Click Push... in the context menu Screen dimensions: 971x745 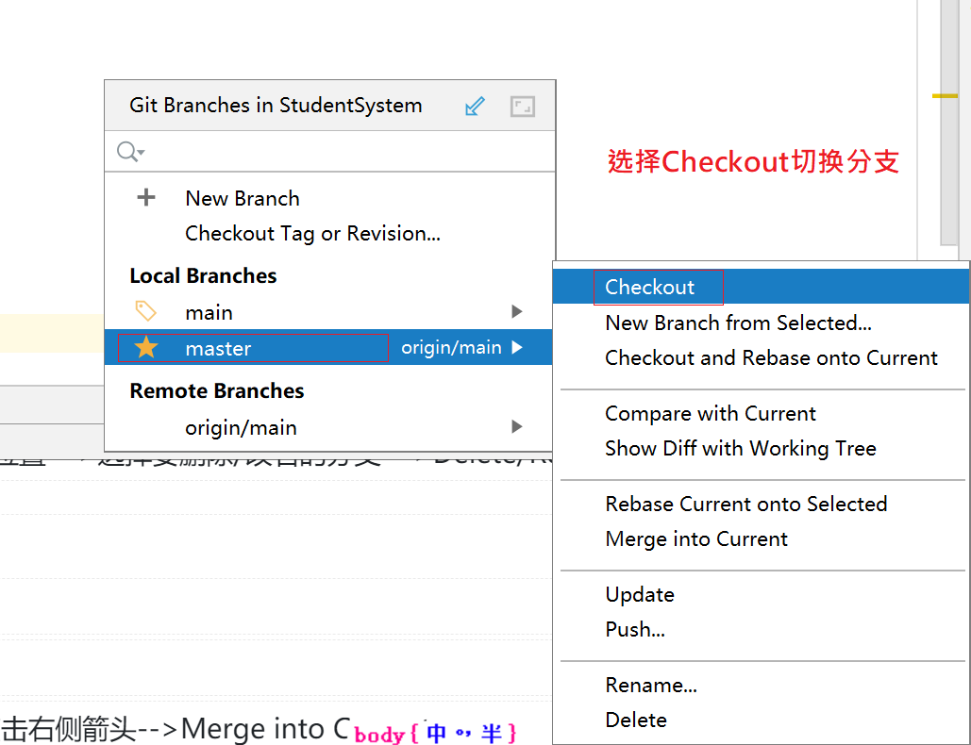(x=634, y=630)
